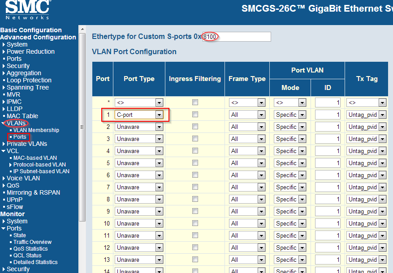Open Traffic Overview under Monitor Ports
This screenshot has width=393, height=273.
32,242
